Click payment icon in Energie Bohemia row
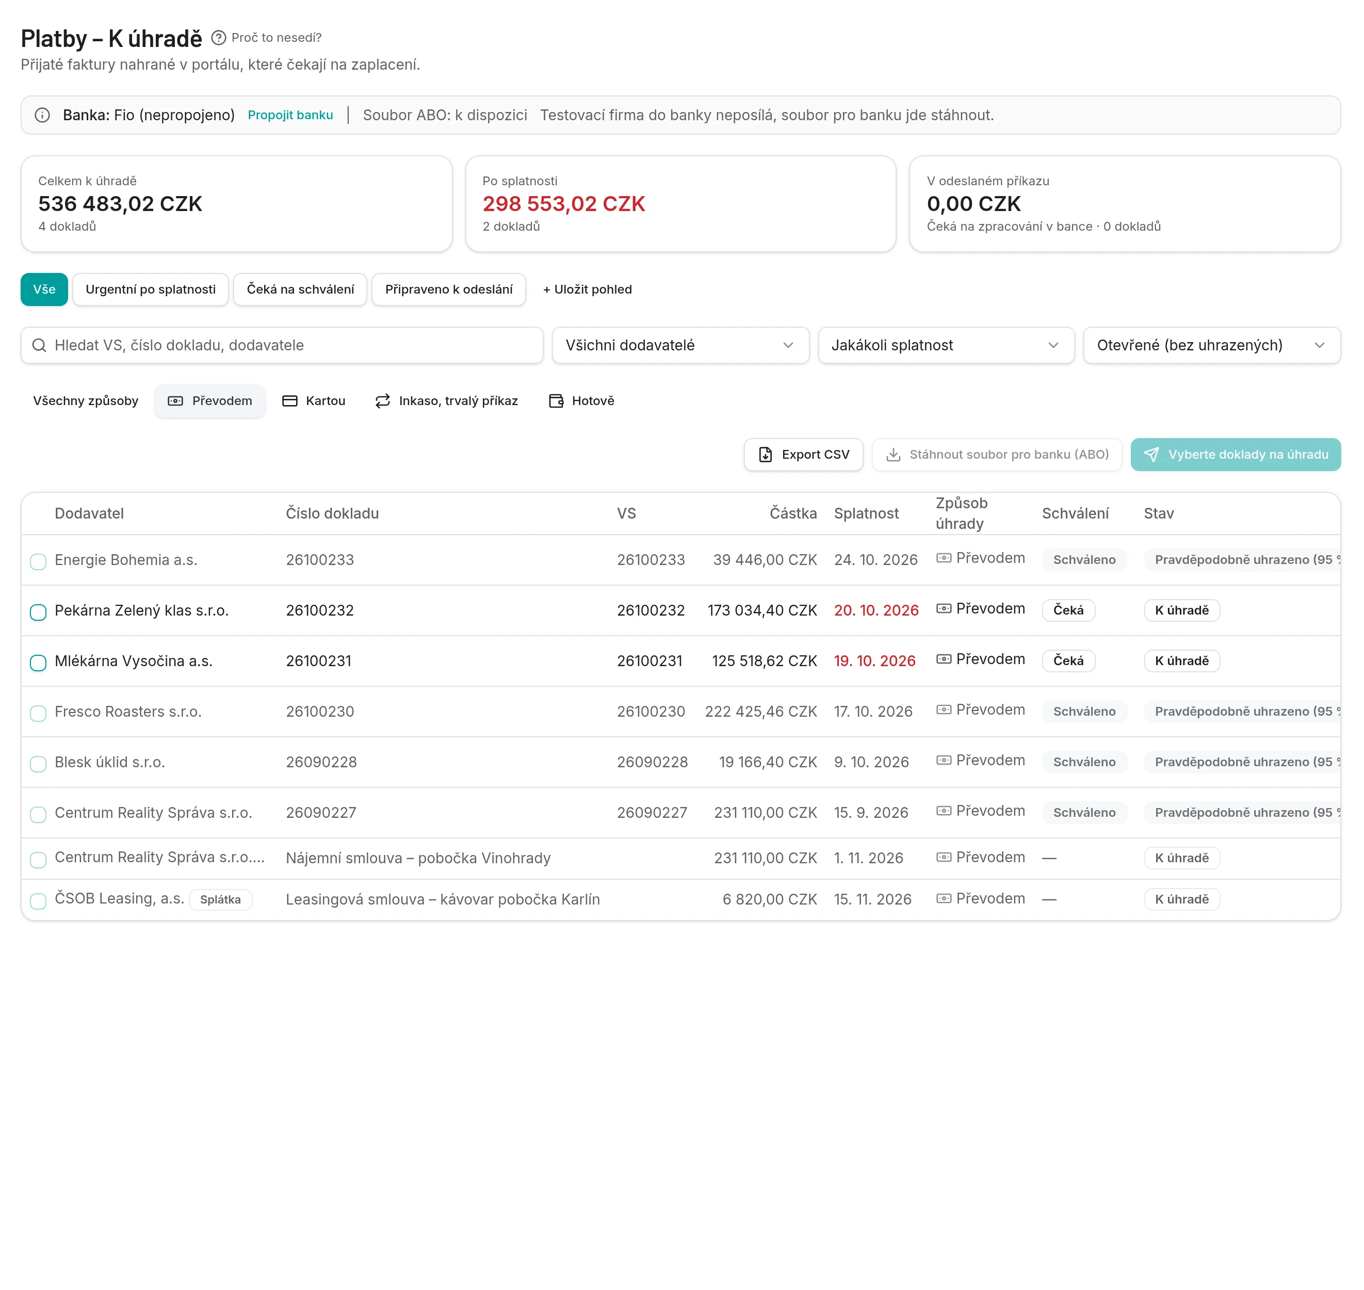 pyautogui.click(x=944, y=558)
